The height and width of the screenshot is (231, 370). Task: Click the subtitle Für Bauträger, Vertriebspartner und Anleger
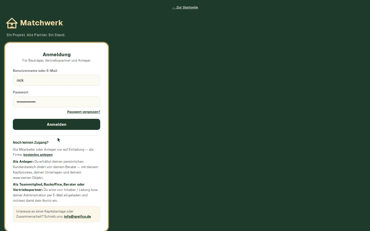57,61
